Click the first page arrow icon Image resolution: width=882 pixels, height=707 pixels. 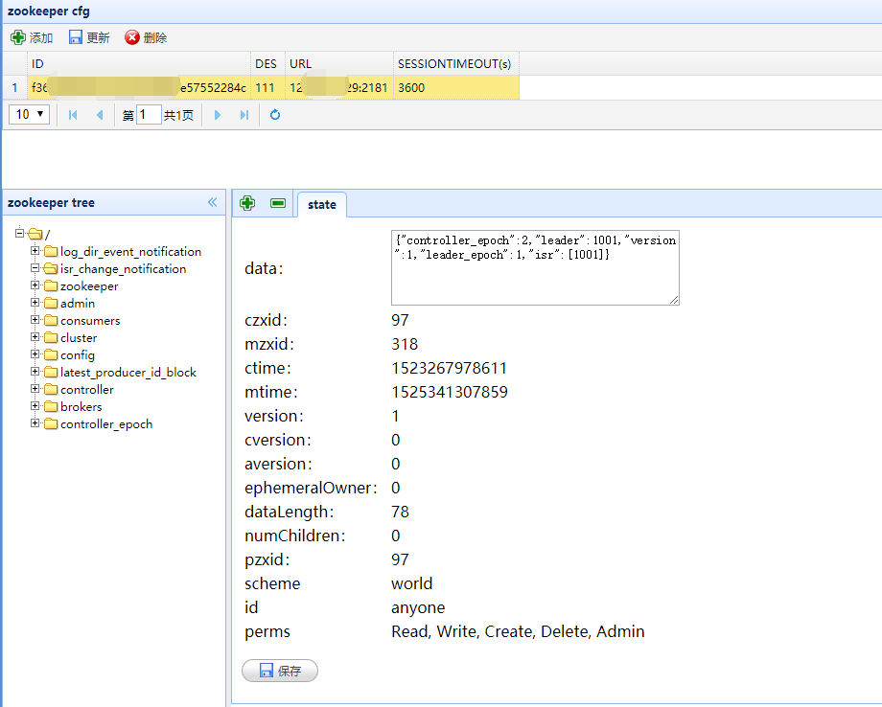coord(72,113)
